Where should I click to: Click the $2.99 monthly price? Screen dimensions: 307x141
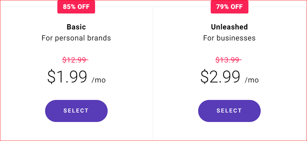[221, 77]
